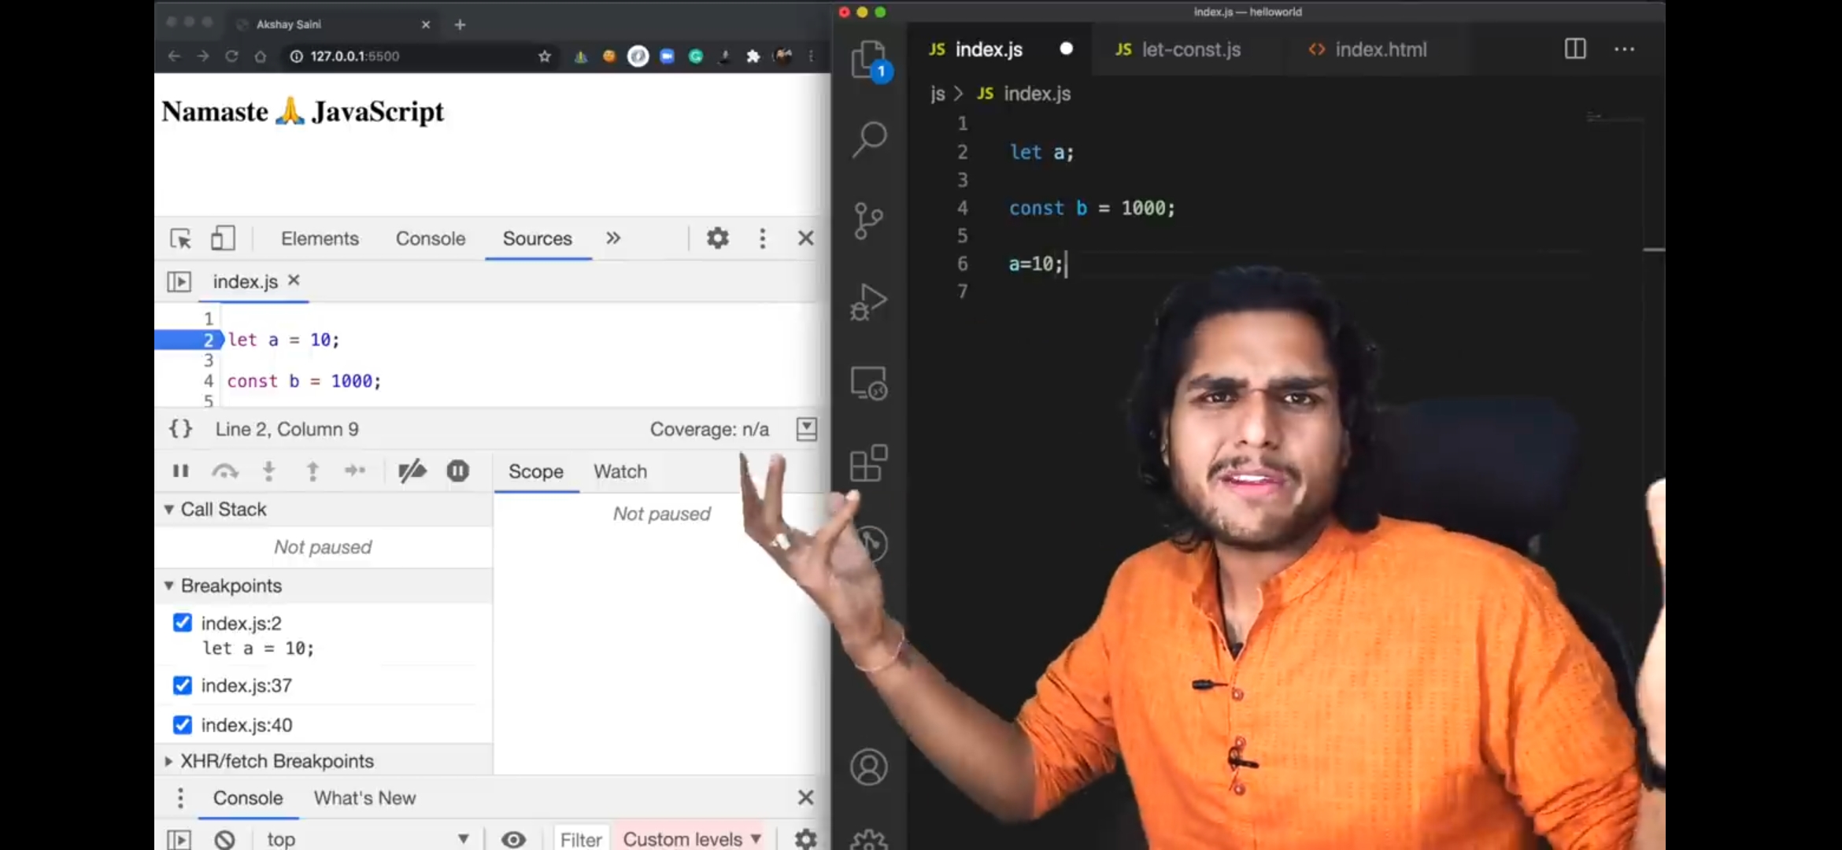Click the pause script execution button
1842x850 pixels.
pyautogui.click(x=181, y=471)
